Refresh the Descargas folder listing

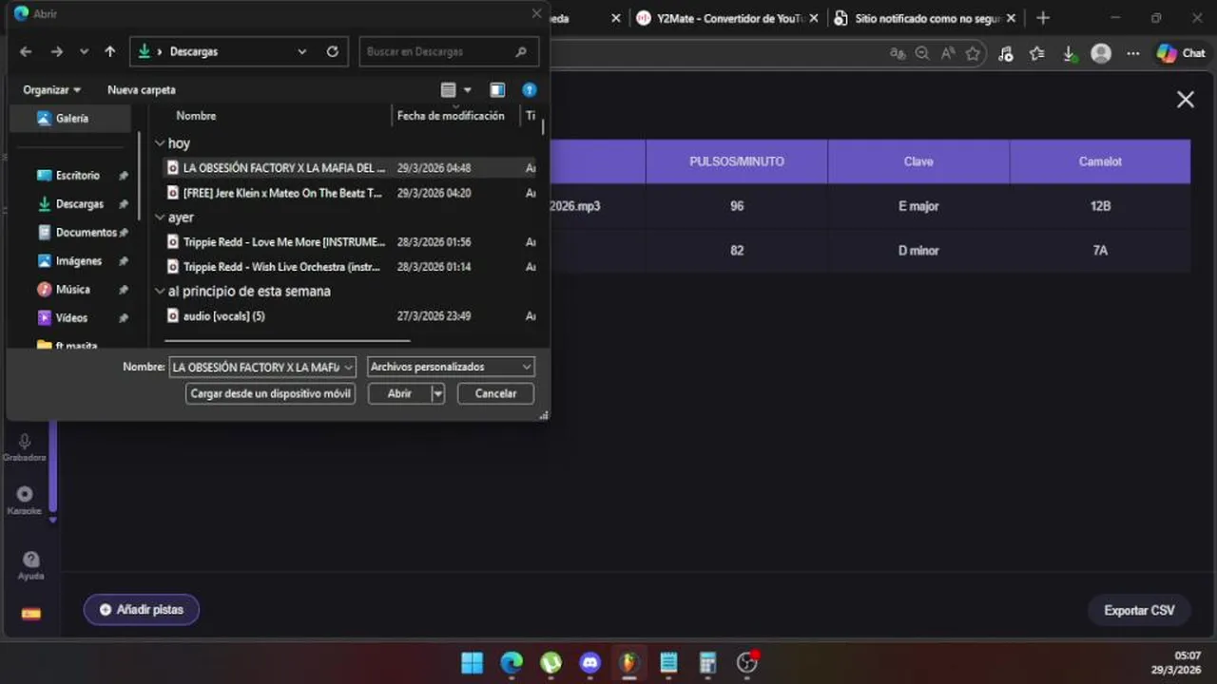tap(333, 51)
